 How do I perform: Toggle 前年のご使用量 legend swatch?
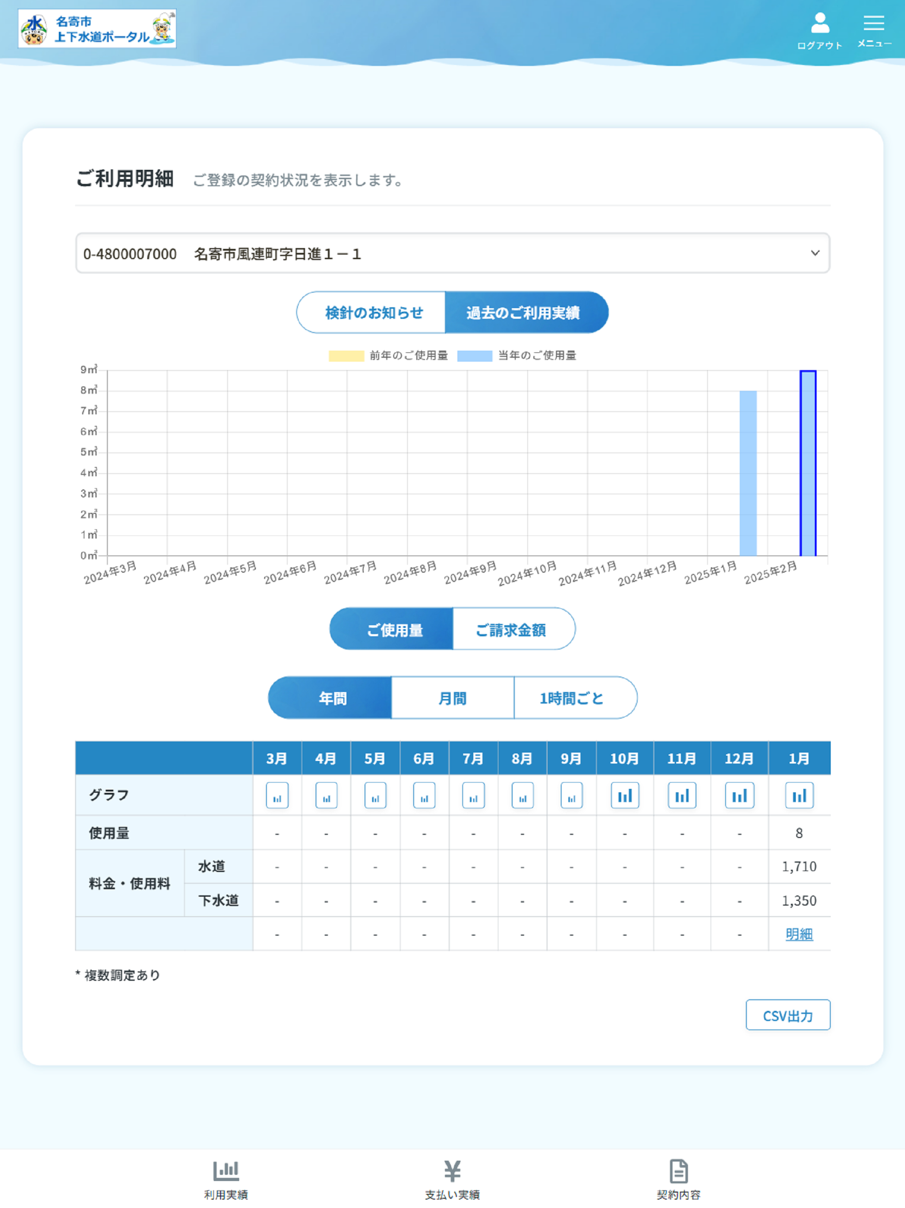point(346,356)
